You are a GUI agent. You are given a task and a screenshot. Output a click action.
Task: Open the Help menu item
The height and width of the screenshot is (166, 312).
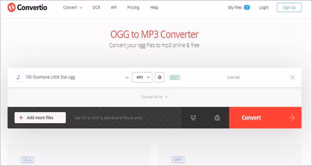coord(154,7)
